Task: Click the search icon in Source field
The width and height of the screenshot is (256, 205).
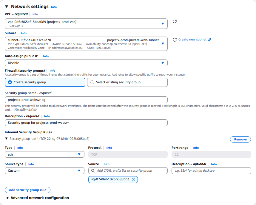Action: [93, 170]
